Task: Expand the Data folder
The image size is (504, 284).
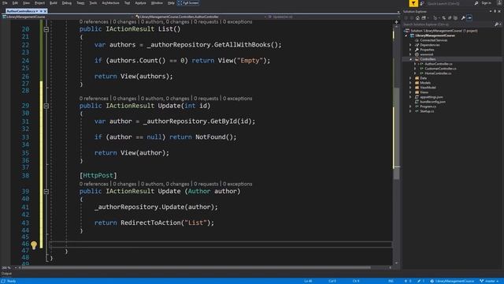Action: pos(410,78)
